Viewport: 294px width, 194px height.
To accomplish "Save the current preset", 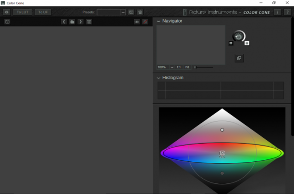I will pos(131,12).
